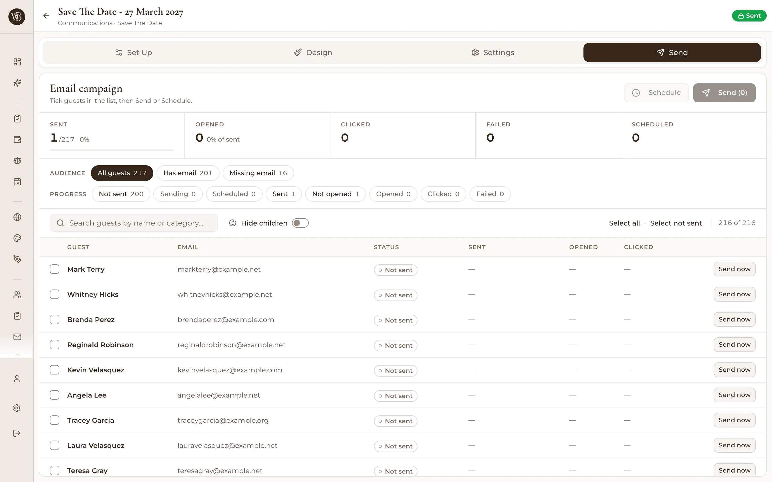
Task: Filter progress by Sending 0
Action: coord(178,194)
